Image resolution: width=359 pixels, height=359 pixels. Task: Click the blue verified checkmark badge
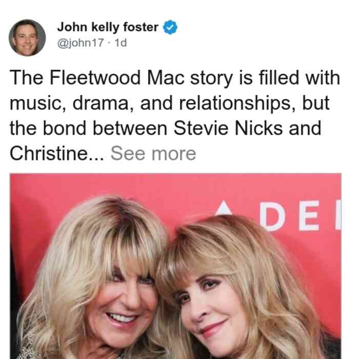(x=170, y=27)
